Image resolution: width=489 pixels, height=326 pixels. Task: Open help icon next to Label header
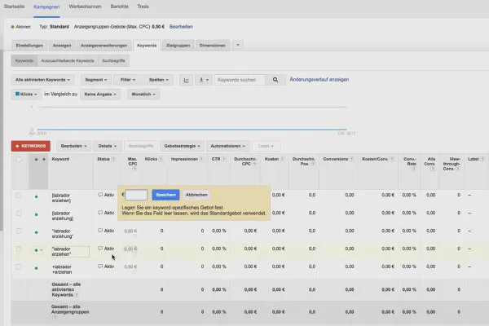[482, 159]
